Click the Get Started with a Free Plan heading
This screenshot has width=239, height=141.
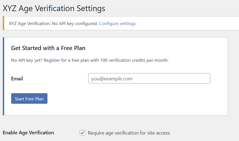pyautogui.click(x=48, y=48)
